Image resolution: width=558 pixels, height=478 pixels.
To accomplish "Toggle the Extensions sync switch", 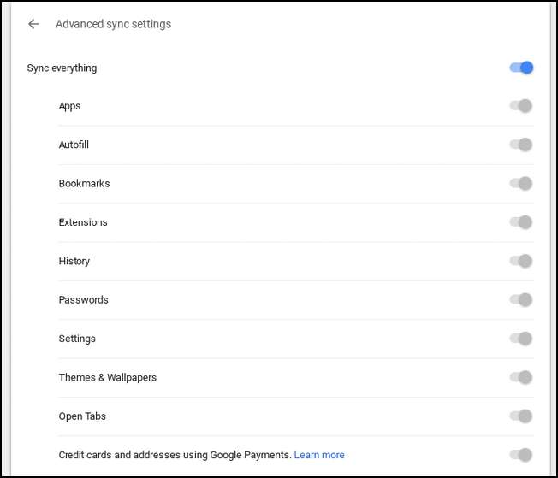I will pyautogui.click(x=521, y=222).
